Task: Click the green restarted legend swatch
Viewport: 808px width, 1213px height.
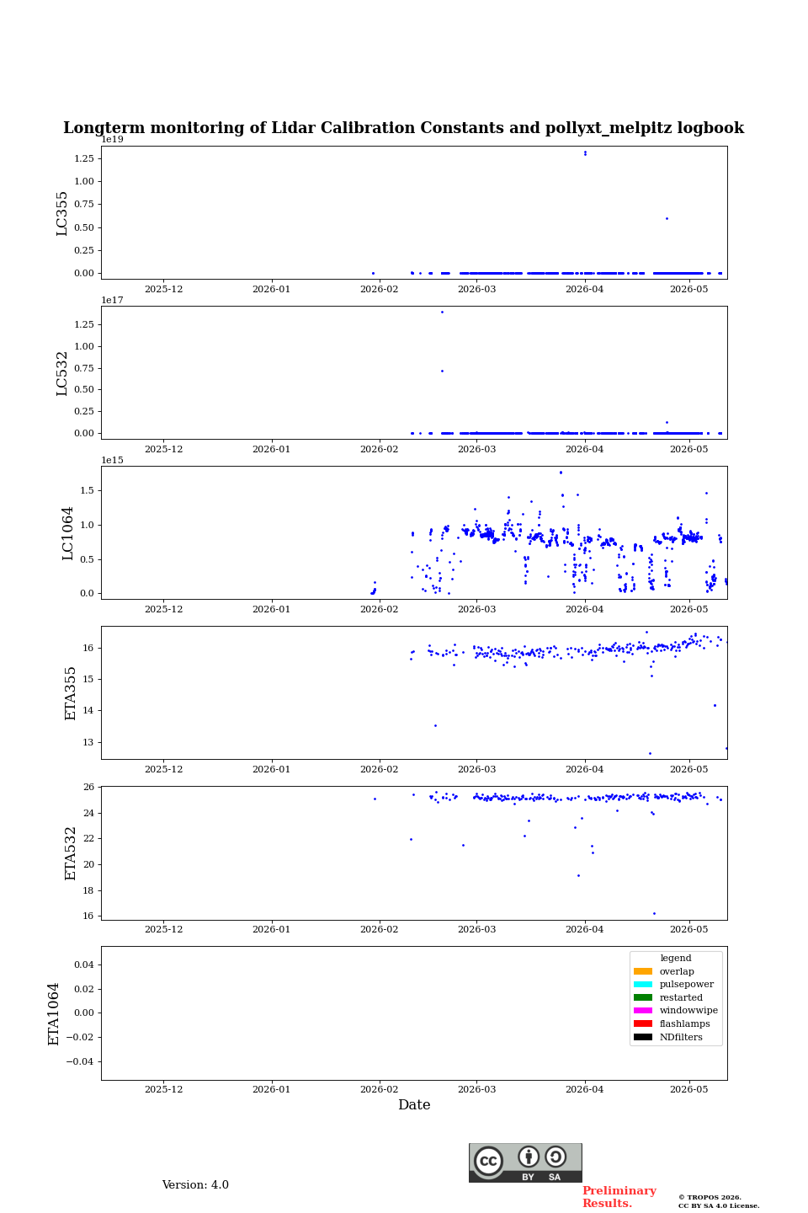Action: click(x=643, y=997)
